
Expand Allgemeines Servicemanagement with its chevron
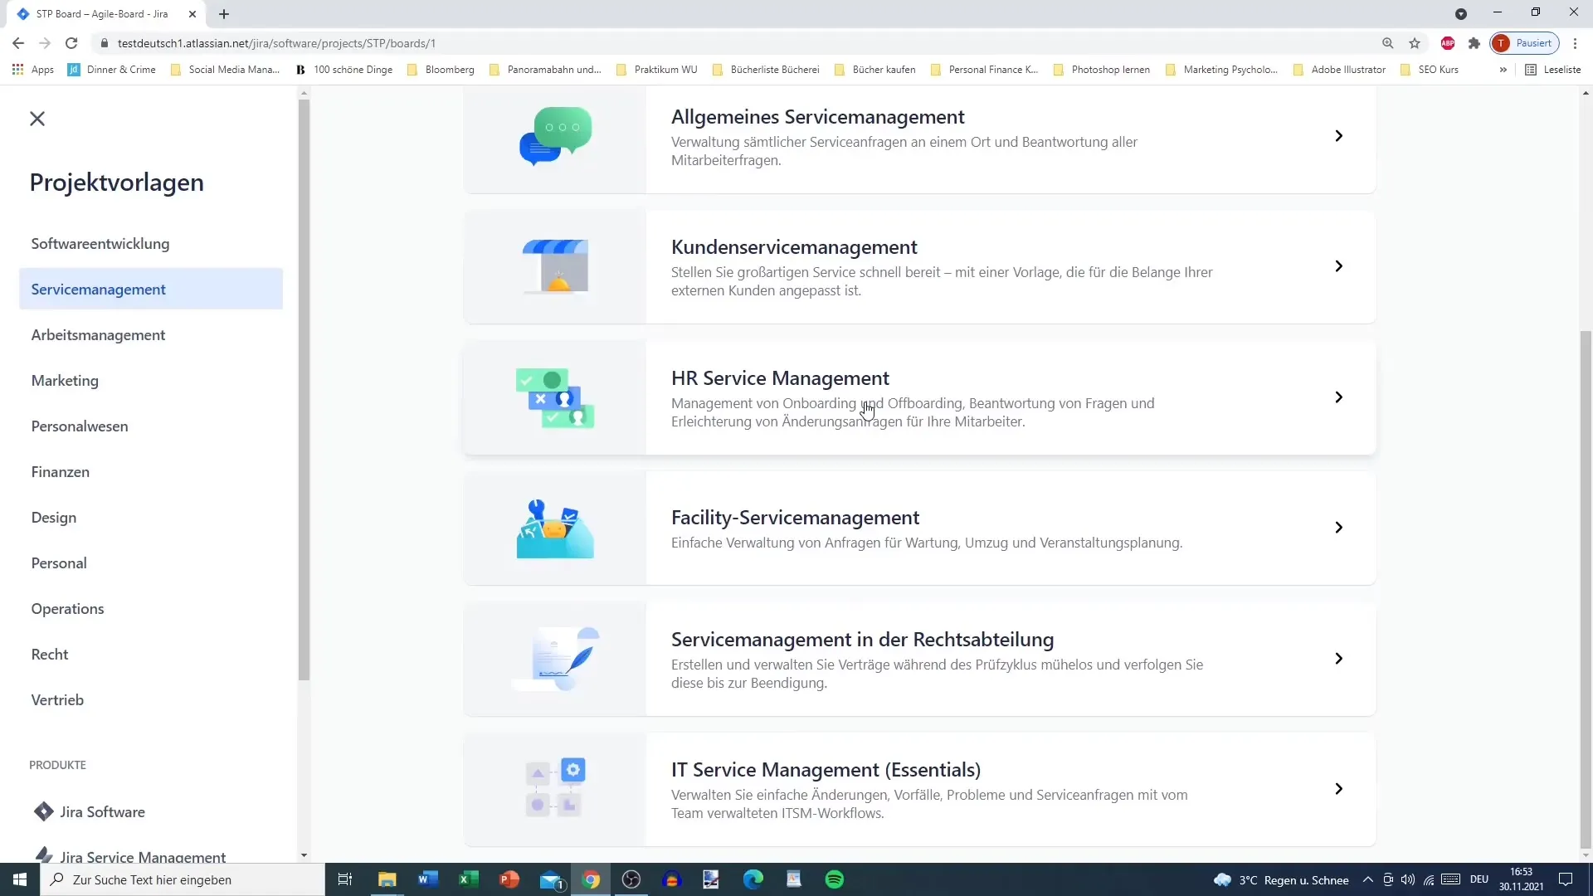click(1338, 136)
